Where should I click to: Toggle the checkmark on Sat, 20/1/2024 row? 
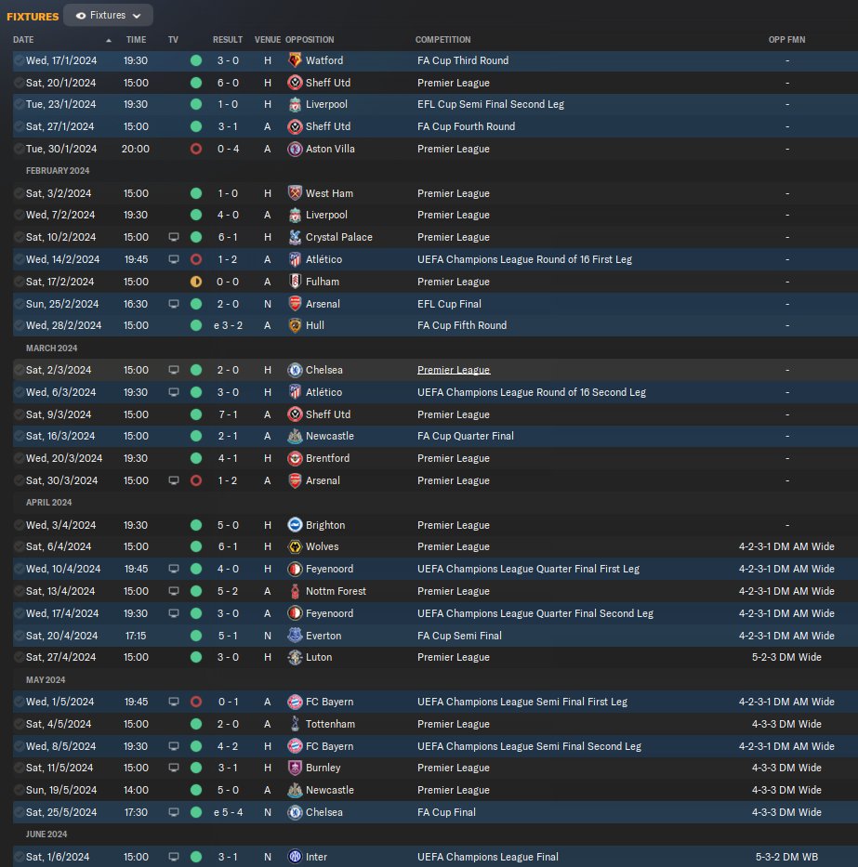tap(19, 83)
